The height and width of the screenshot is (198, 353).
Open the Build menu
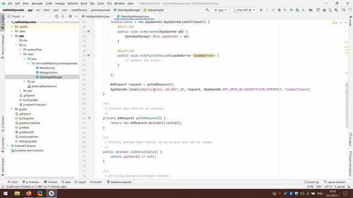(84, 3)
